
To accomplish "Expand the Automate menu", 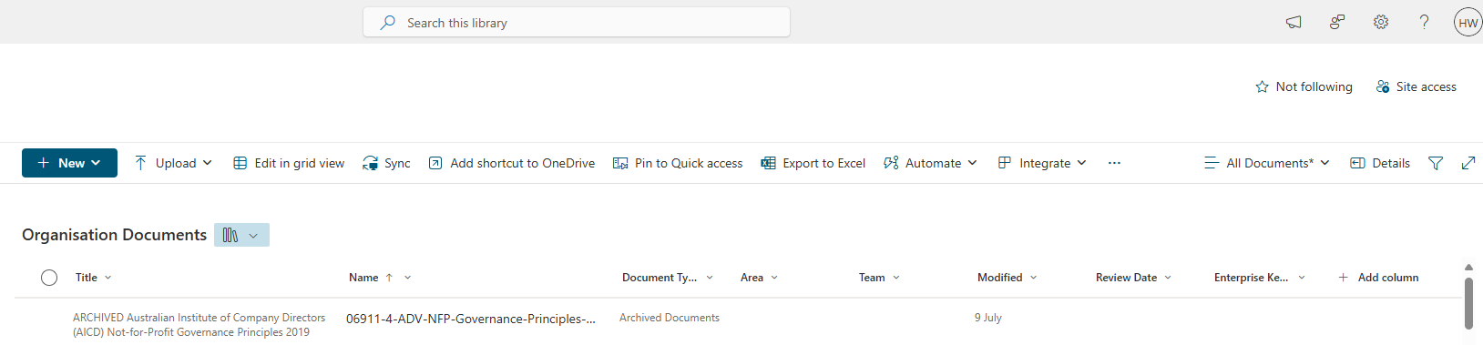I will [x=930, y=163].
